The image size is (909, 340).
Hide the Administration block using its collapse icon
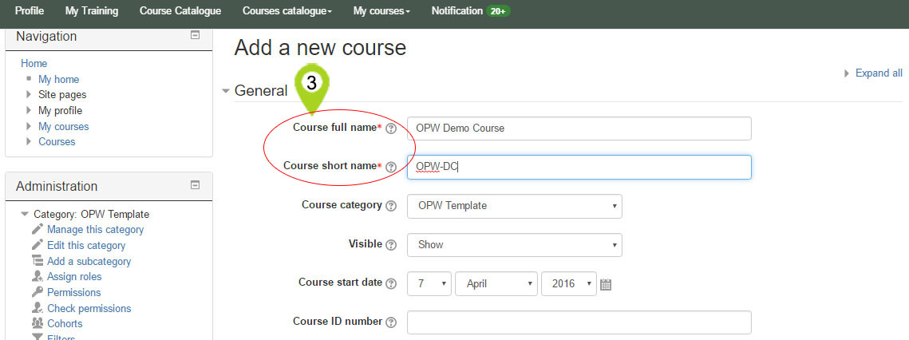(196, 185)
